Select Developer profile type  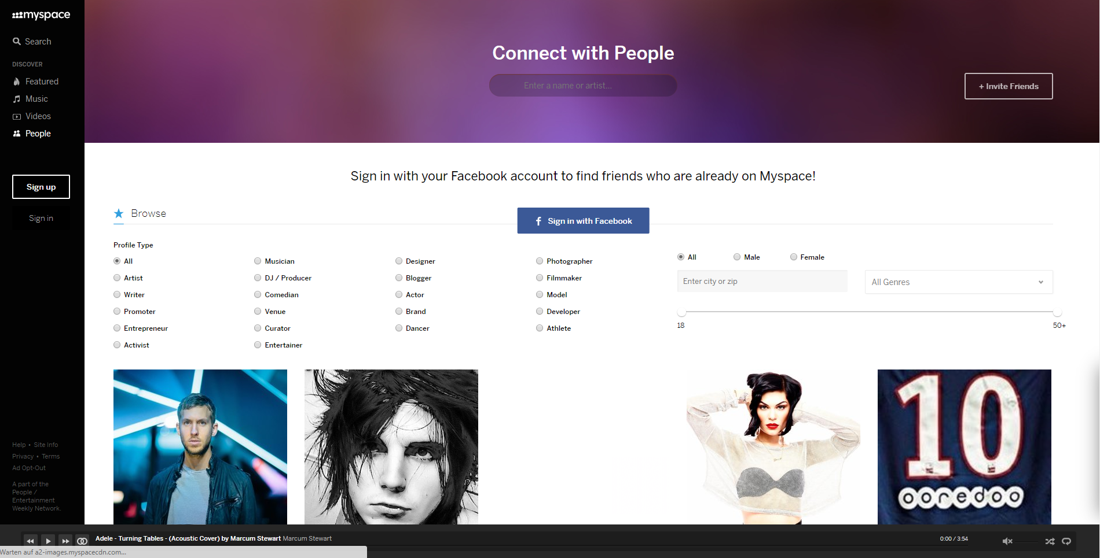pos(540,312)
